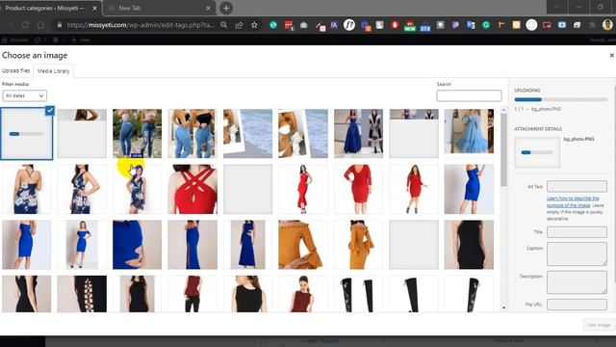The width and height of the screenshot is (616, 347).
Task: View site info via the lock icon
Action: [60, 25]
